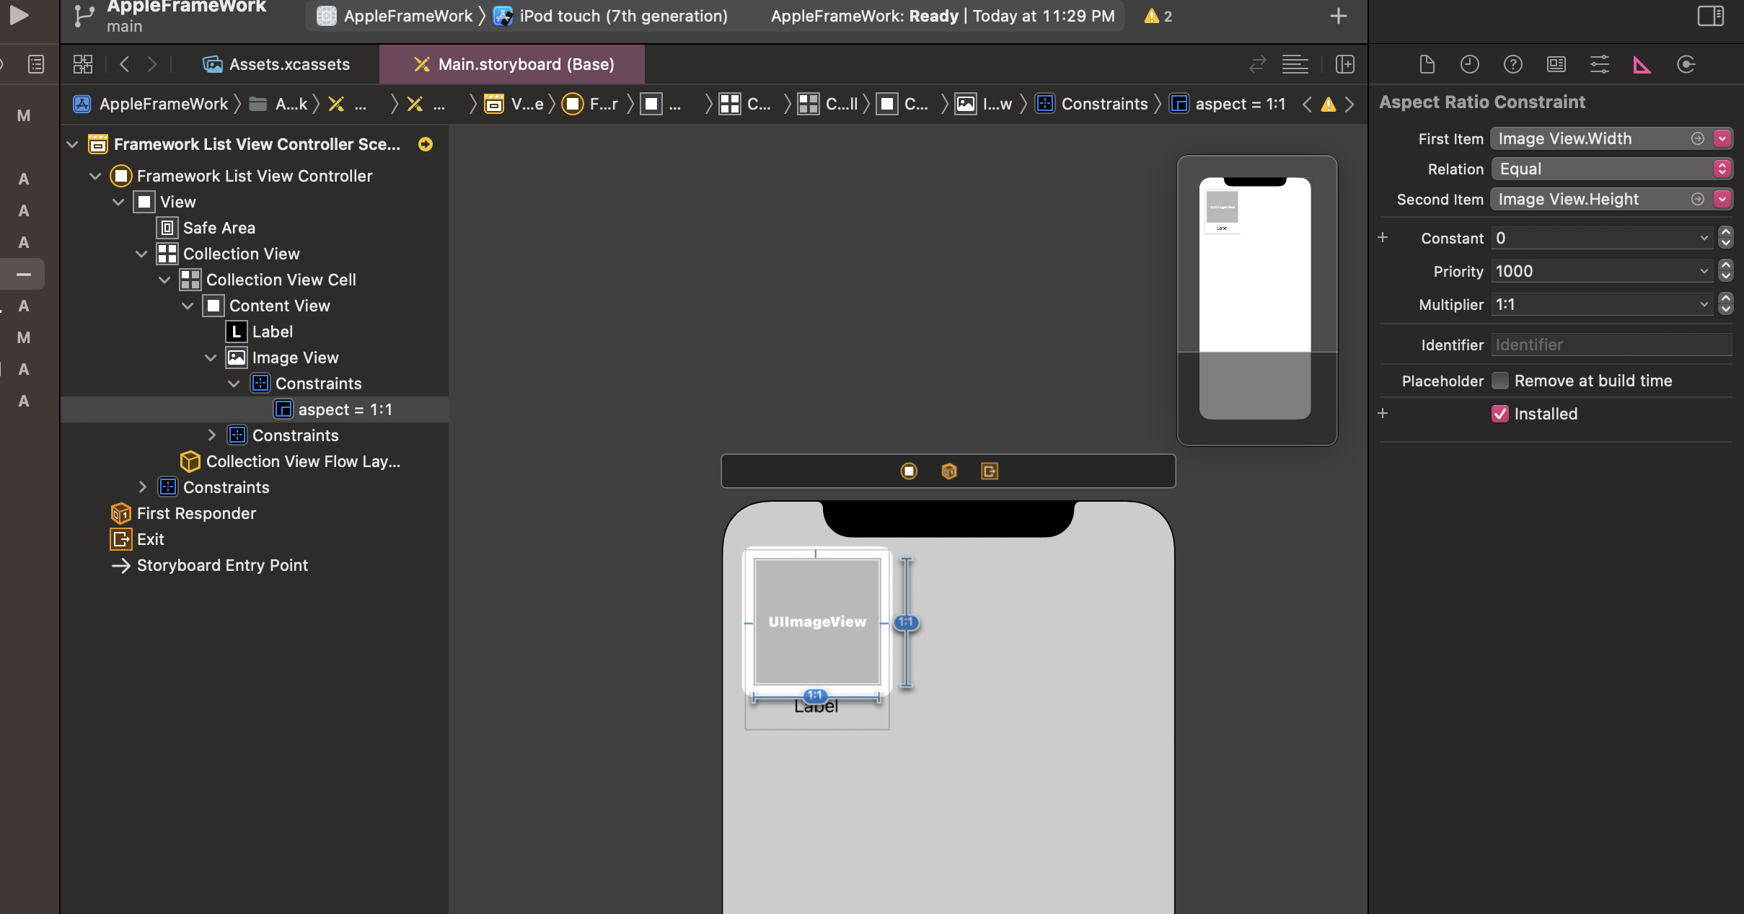Show the Quick Help inspector
The height and width of the screenshot is (914, 1744).
pos(1512,65)
